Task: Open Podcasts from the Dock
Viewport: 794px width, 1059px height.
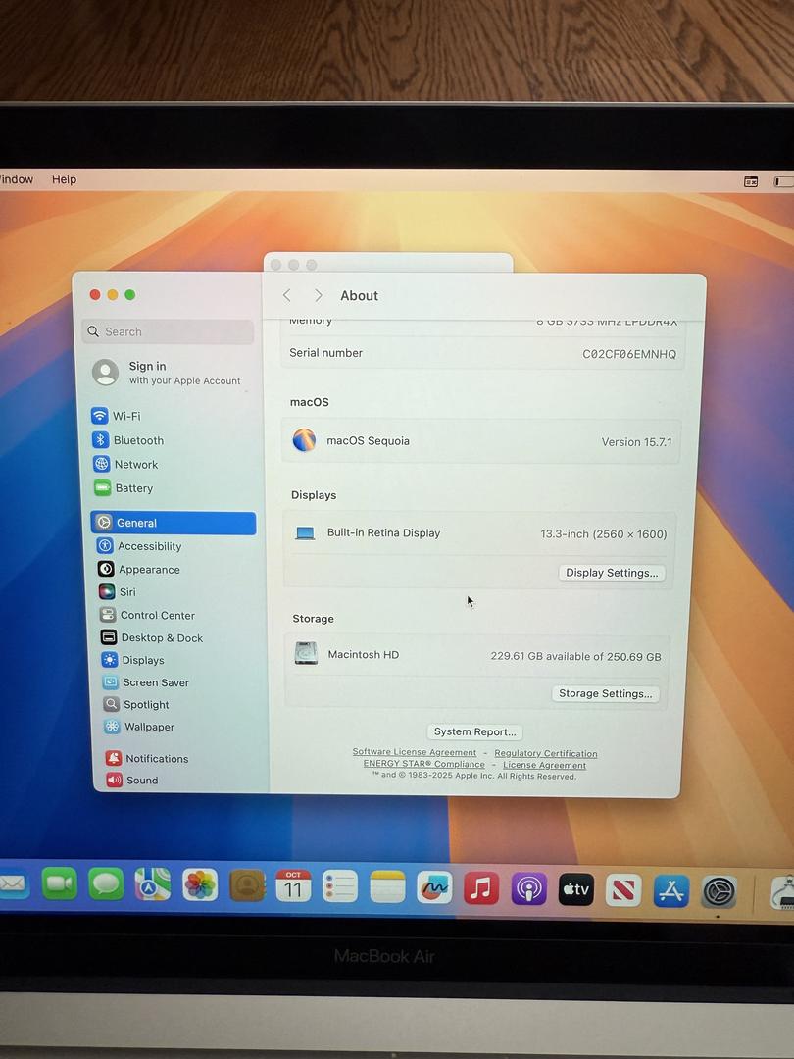Action: tap(528, 889)
